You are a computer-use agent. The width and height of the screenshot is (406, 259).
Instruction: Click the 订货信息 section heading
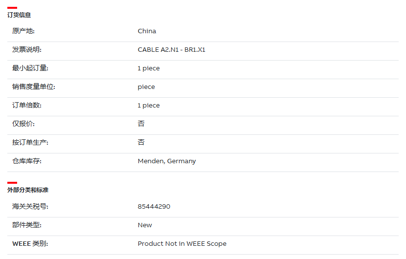(19, 15)
